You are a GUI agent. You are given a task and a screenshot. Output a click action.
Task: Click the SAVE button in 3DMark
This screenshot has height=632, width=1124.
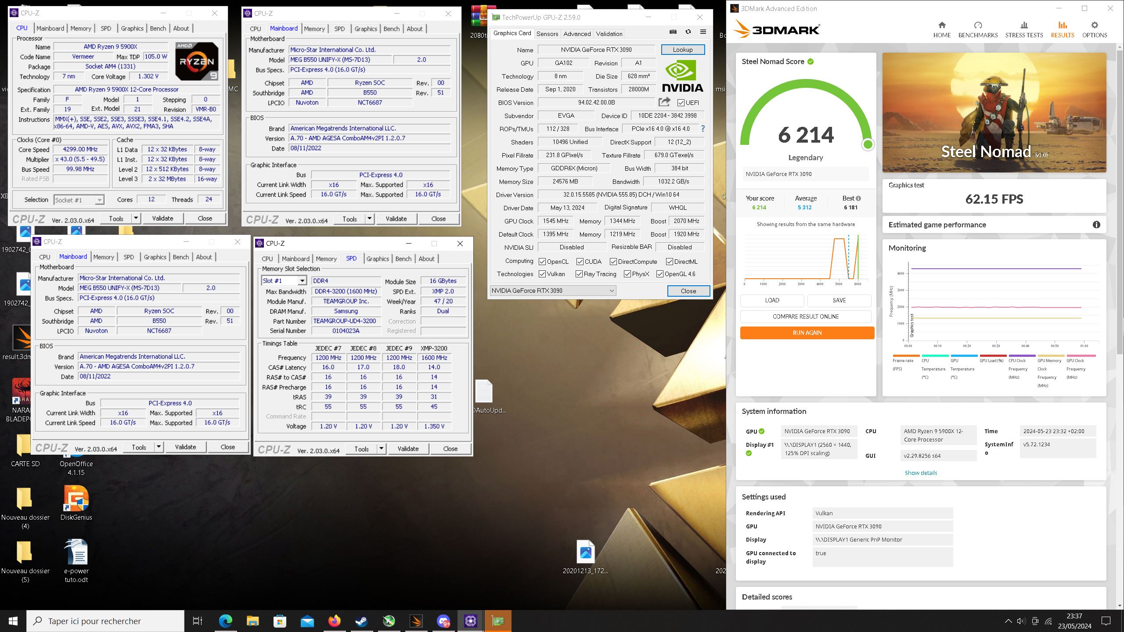click(839, 300)
